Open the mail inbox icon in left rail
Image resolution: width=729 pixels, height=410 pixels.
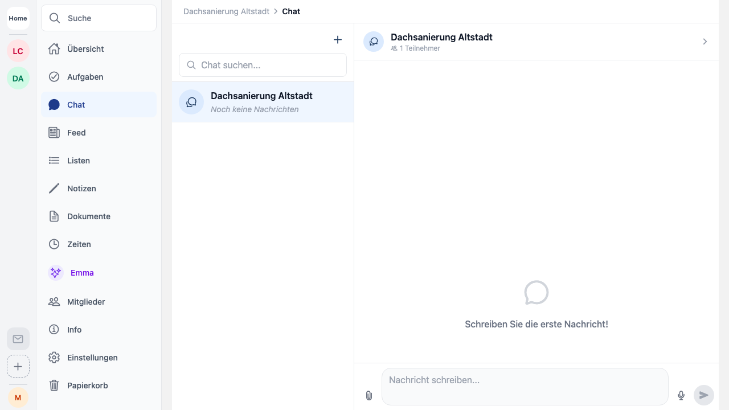(x=18, y=339)
